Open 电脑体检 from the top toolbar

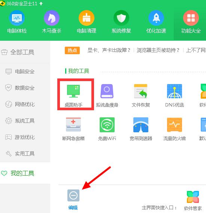tap(17, 22)
